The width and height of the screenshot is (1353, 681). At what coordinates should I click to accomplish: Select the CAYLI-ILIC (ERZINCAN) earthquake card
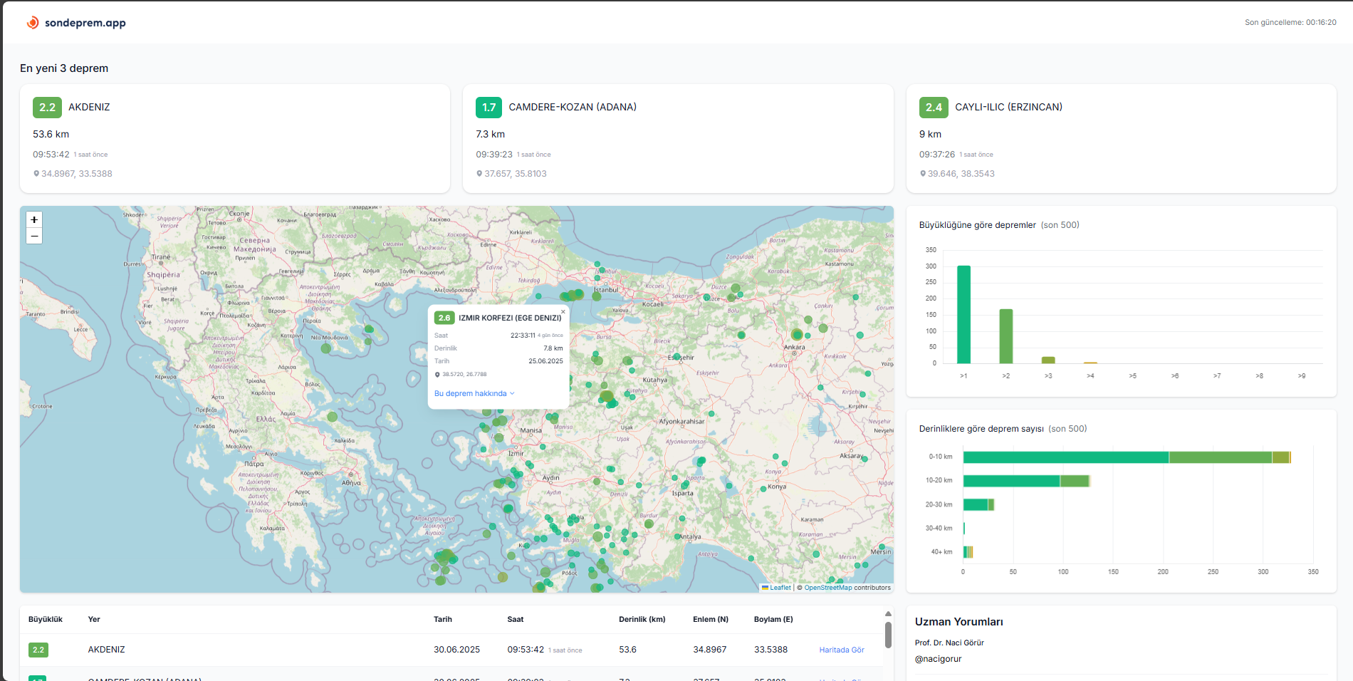[1120, 138]
